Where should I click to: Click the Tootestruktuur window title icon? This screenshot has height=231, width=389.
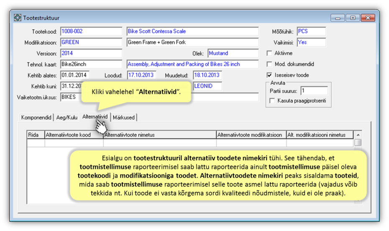click(18, 18)
